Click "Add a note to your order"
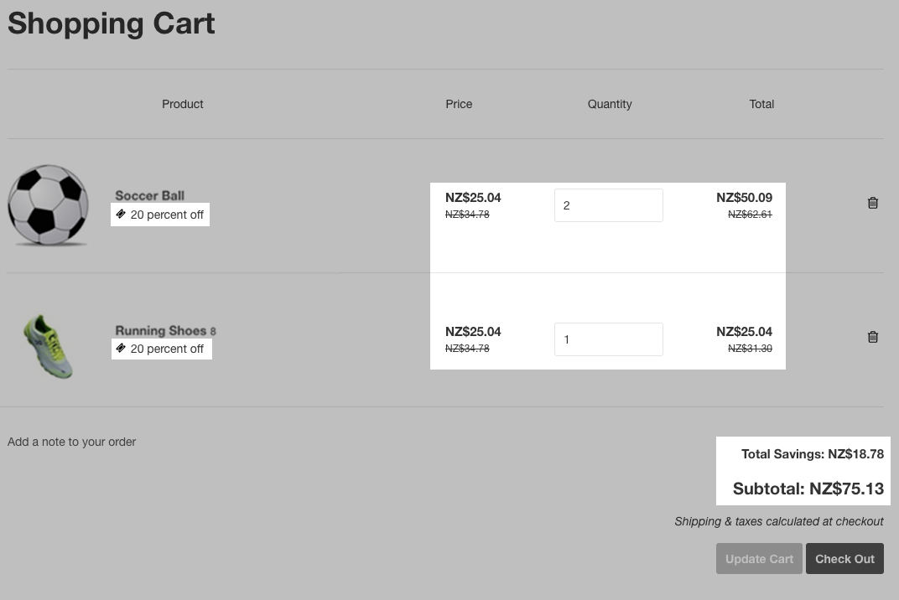Screen dimensions: 899x600 pos(71,442)
